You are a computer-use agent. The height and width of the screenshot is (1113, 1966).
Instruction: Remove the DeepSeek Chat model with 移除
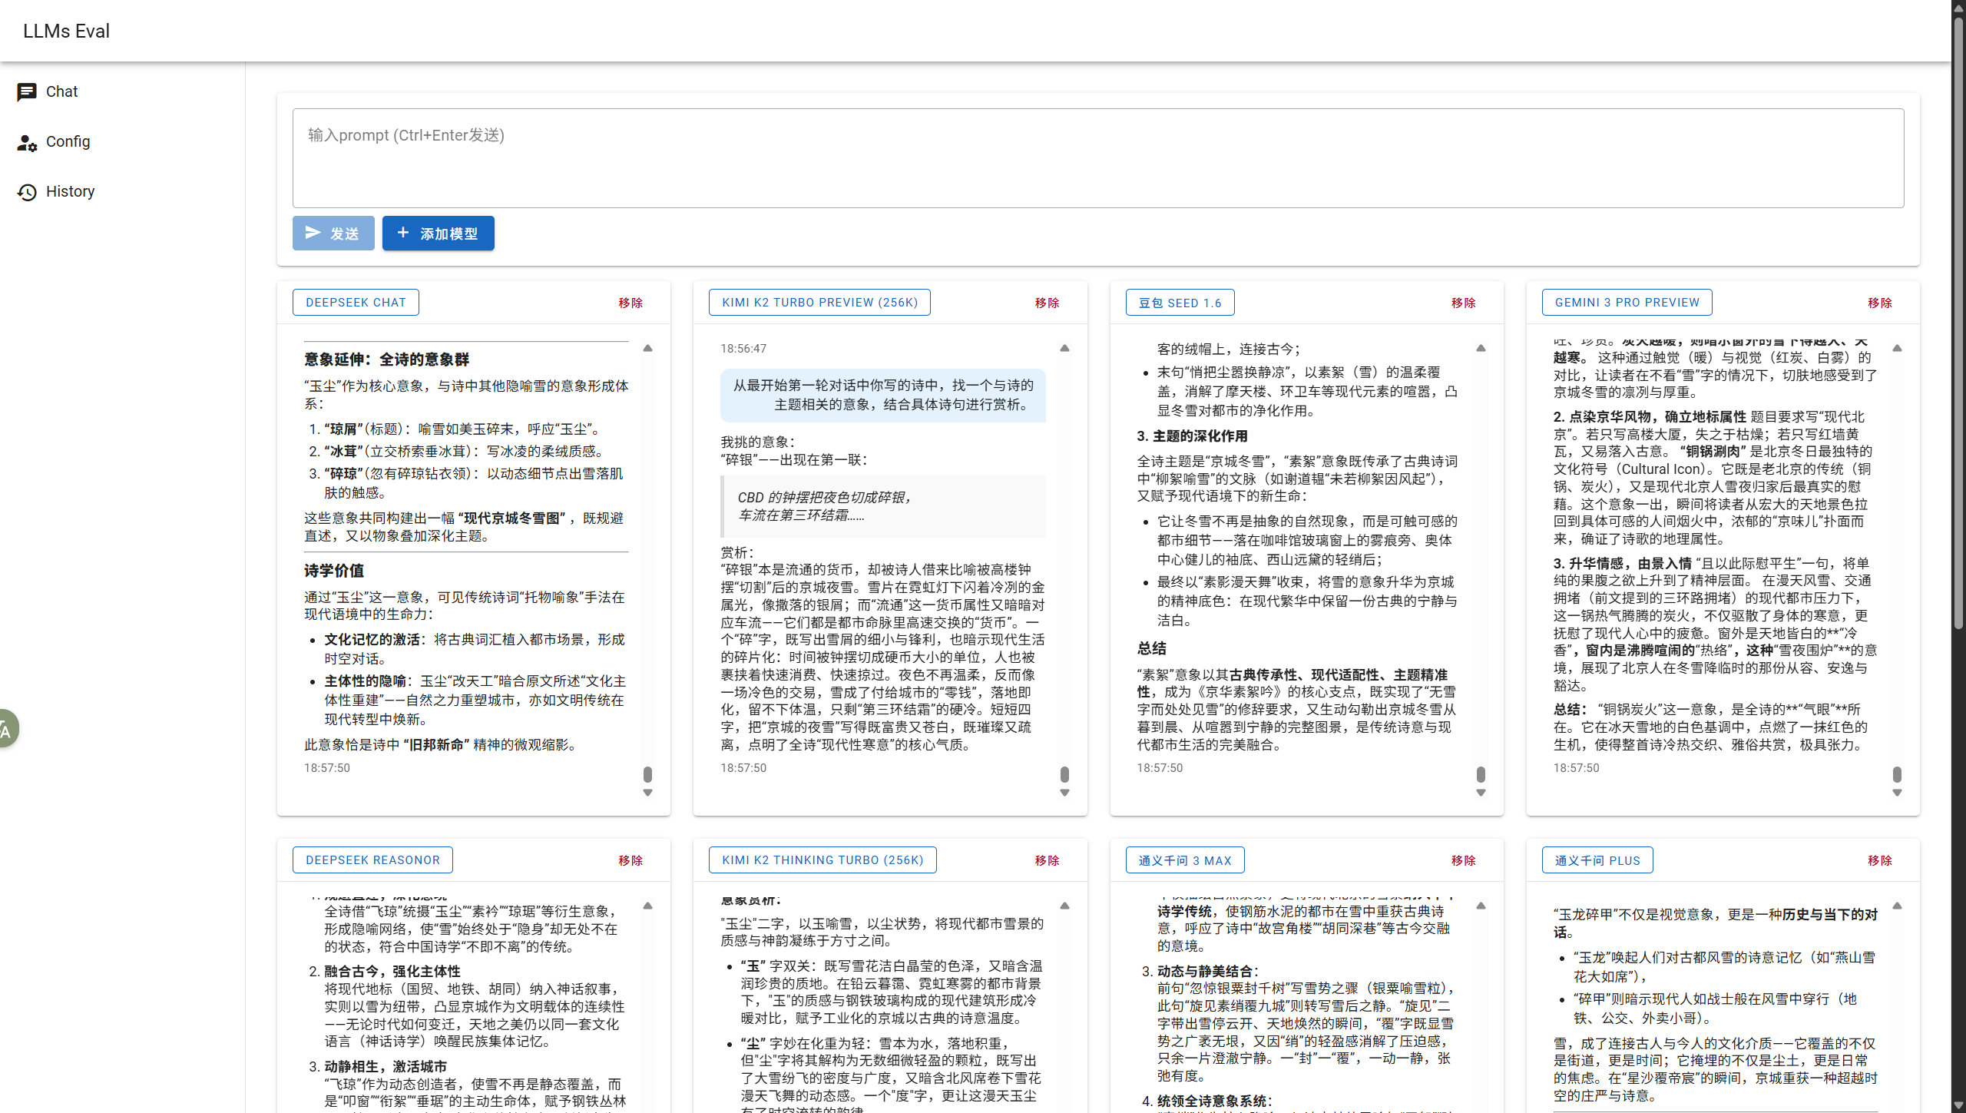(x=631, y=303)
